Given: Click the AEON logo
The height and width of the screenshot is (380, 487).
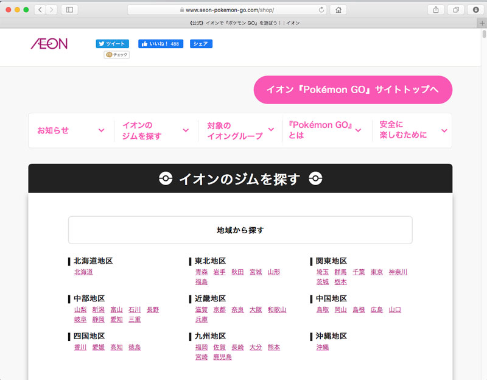Looking at the screenshot, I should point(49,44).
